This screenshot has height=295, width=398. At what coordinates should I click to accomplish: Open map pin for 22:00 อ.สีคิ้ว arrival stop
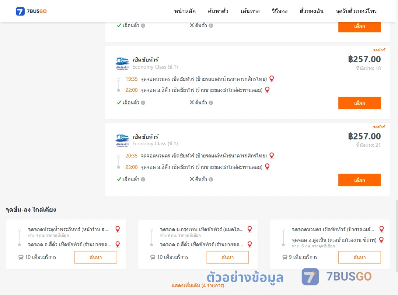[x=267, y=90]
